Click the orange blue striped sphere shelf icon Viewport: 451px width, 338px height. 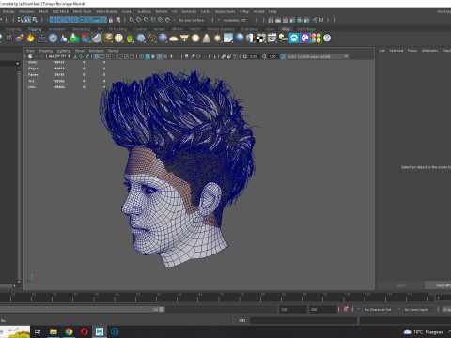point(250,38)
